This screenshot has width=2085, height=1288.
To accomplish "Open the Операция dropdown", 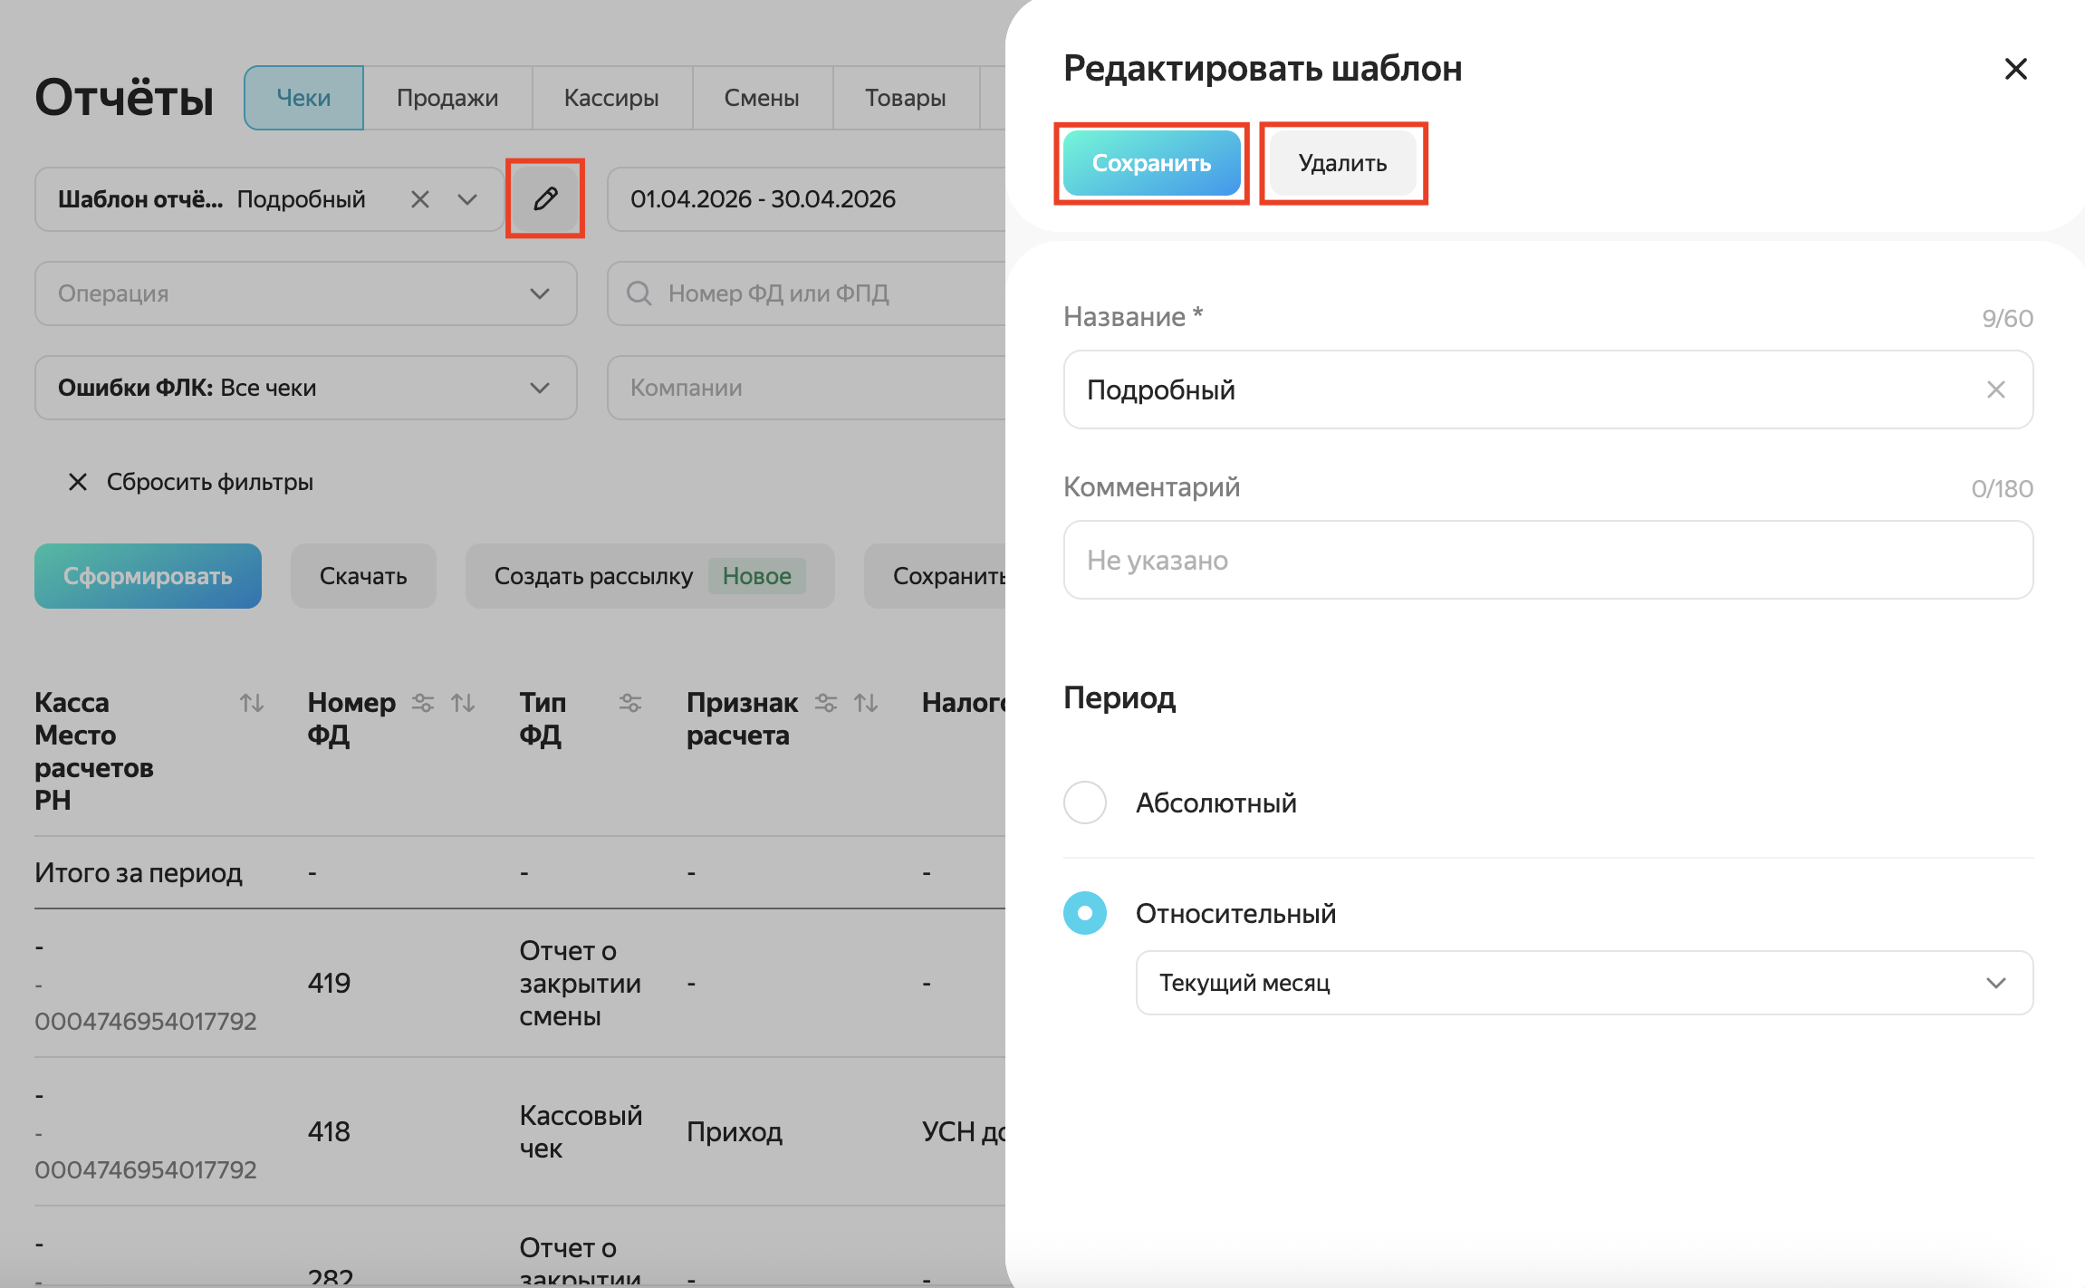I will tap(306, 293).
